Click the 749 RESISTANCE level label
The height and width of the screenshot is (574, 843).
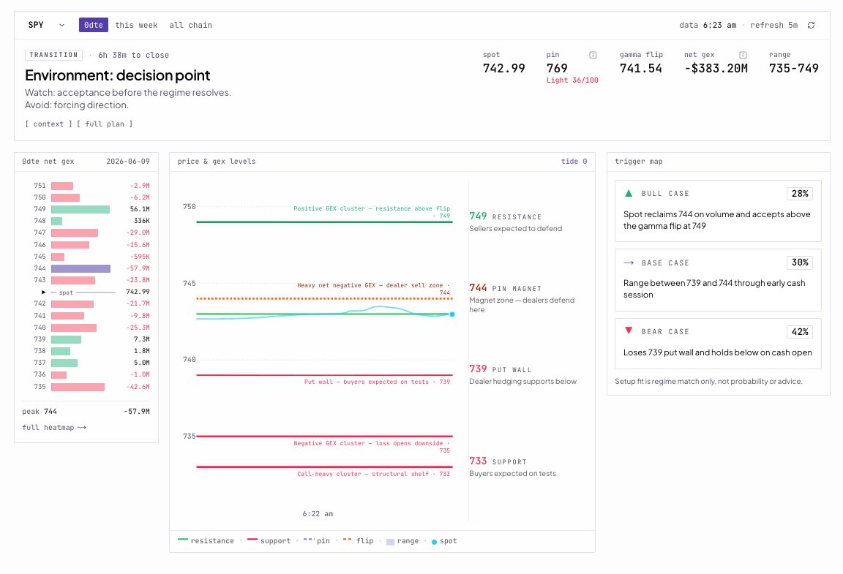(x=505, y=216)
